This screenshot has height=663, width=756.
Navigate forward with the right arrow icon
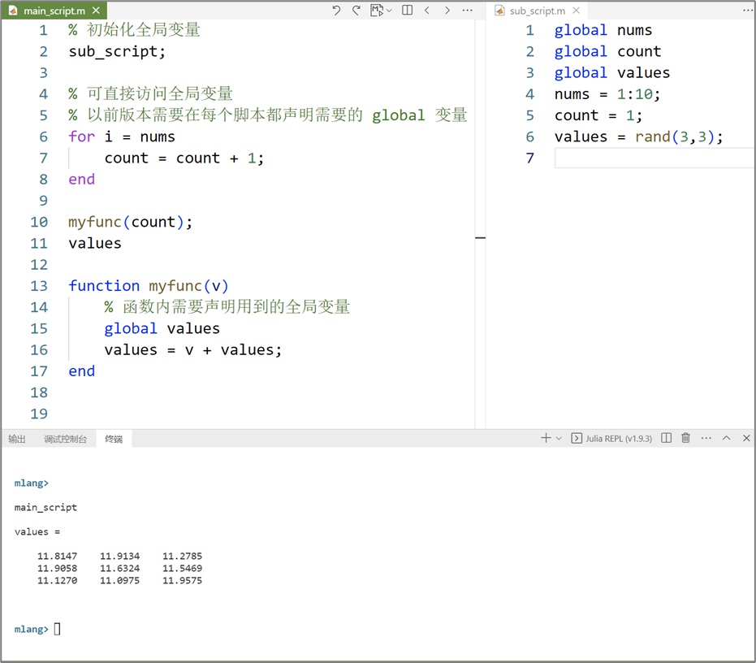coord(446,11)
